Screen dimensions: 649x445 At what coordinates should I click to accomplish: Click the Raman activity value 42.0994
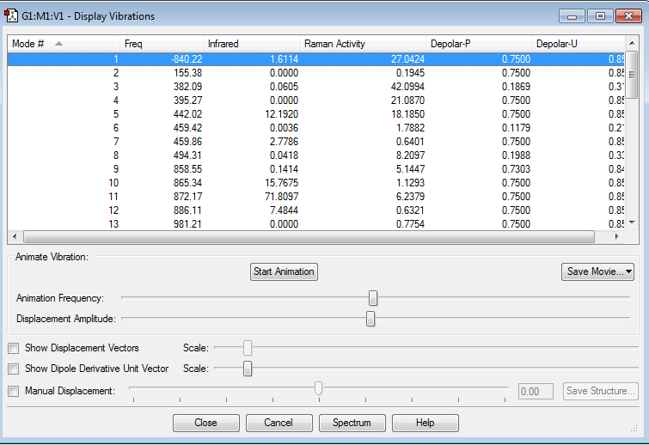[x=407, y=87]
